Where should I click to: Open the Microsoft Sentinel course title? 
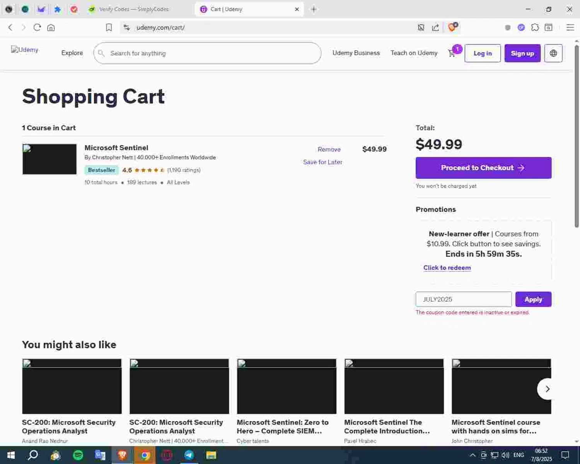click(x=116, y=148)
